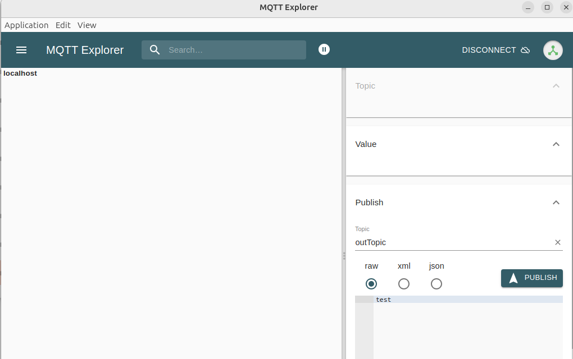Open the hamburger navigation menu
The height and width of the screenshot is (359, 573).
point(21,50)
